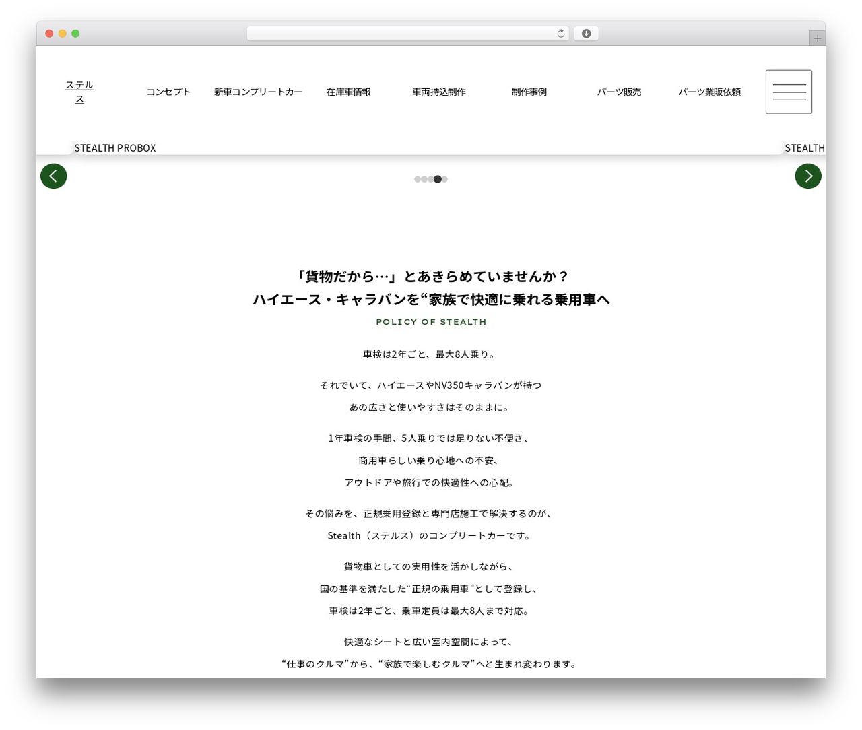This screenshot has height=730, width=862.
Task: Open the ステルス site logo link
Action: pos(79,92)
